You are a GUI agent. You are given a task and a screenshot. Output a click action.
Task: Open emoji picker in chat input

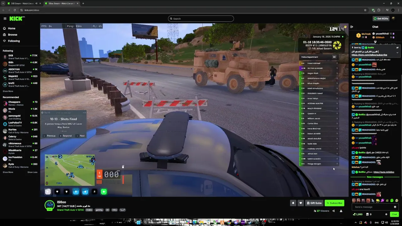coord(395,207)
